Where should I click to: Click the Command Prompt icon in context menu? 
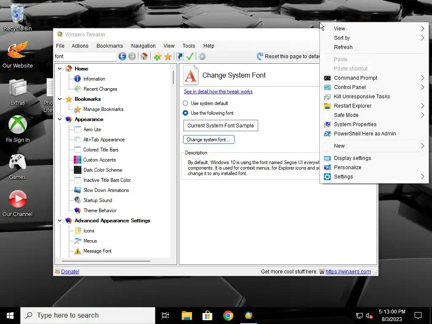(327, 78)
